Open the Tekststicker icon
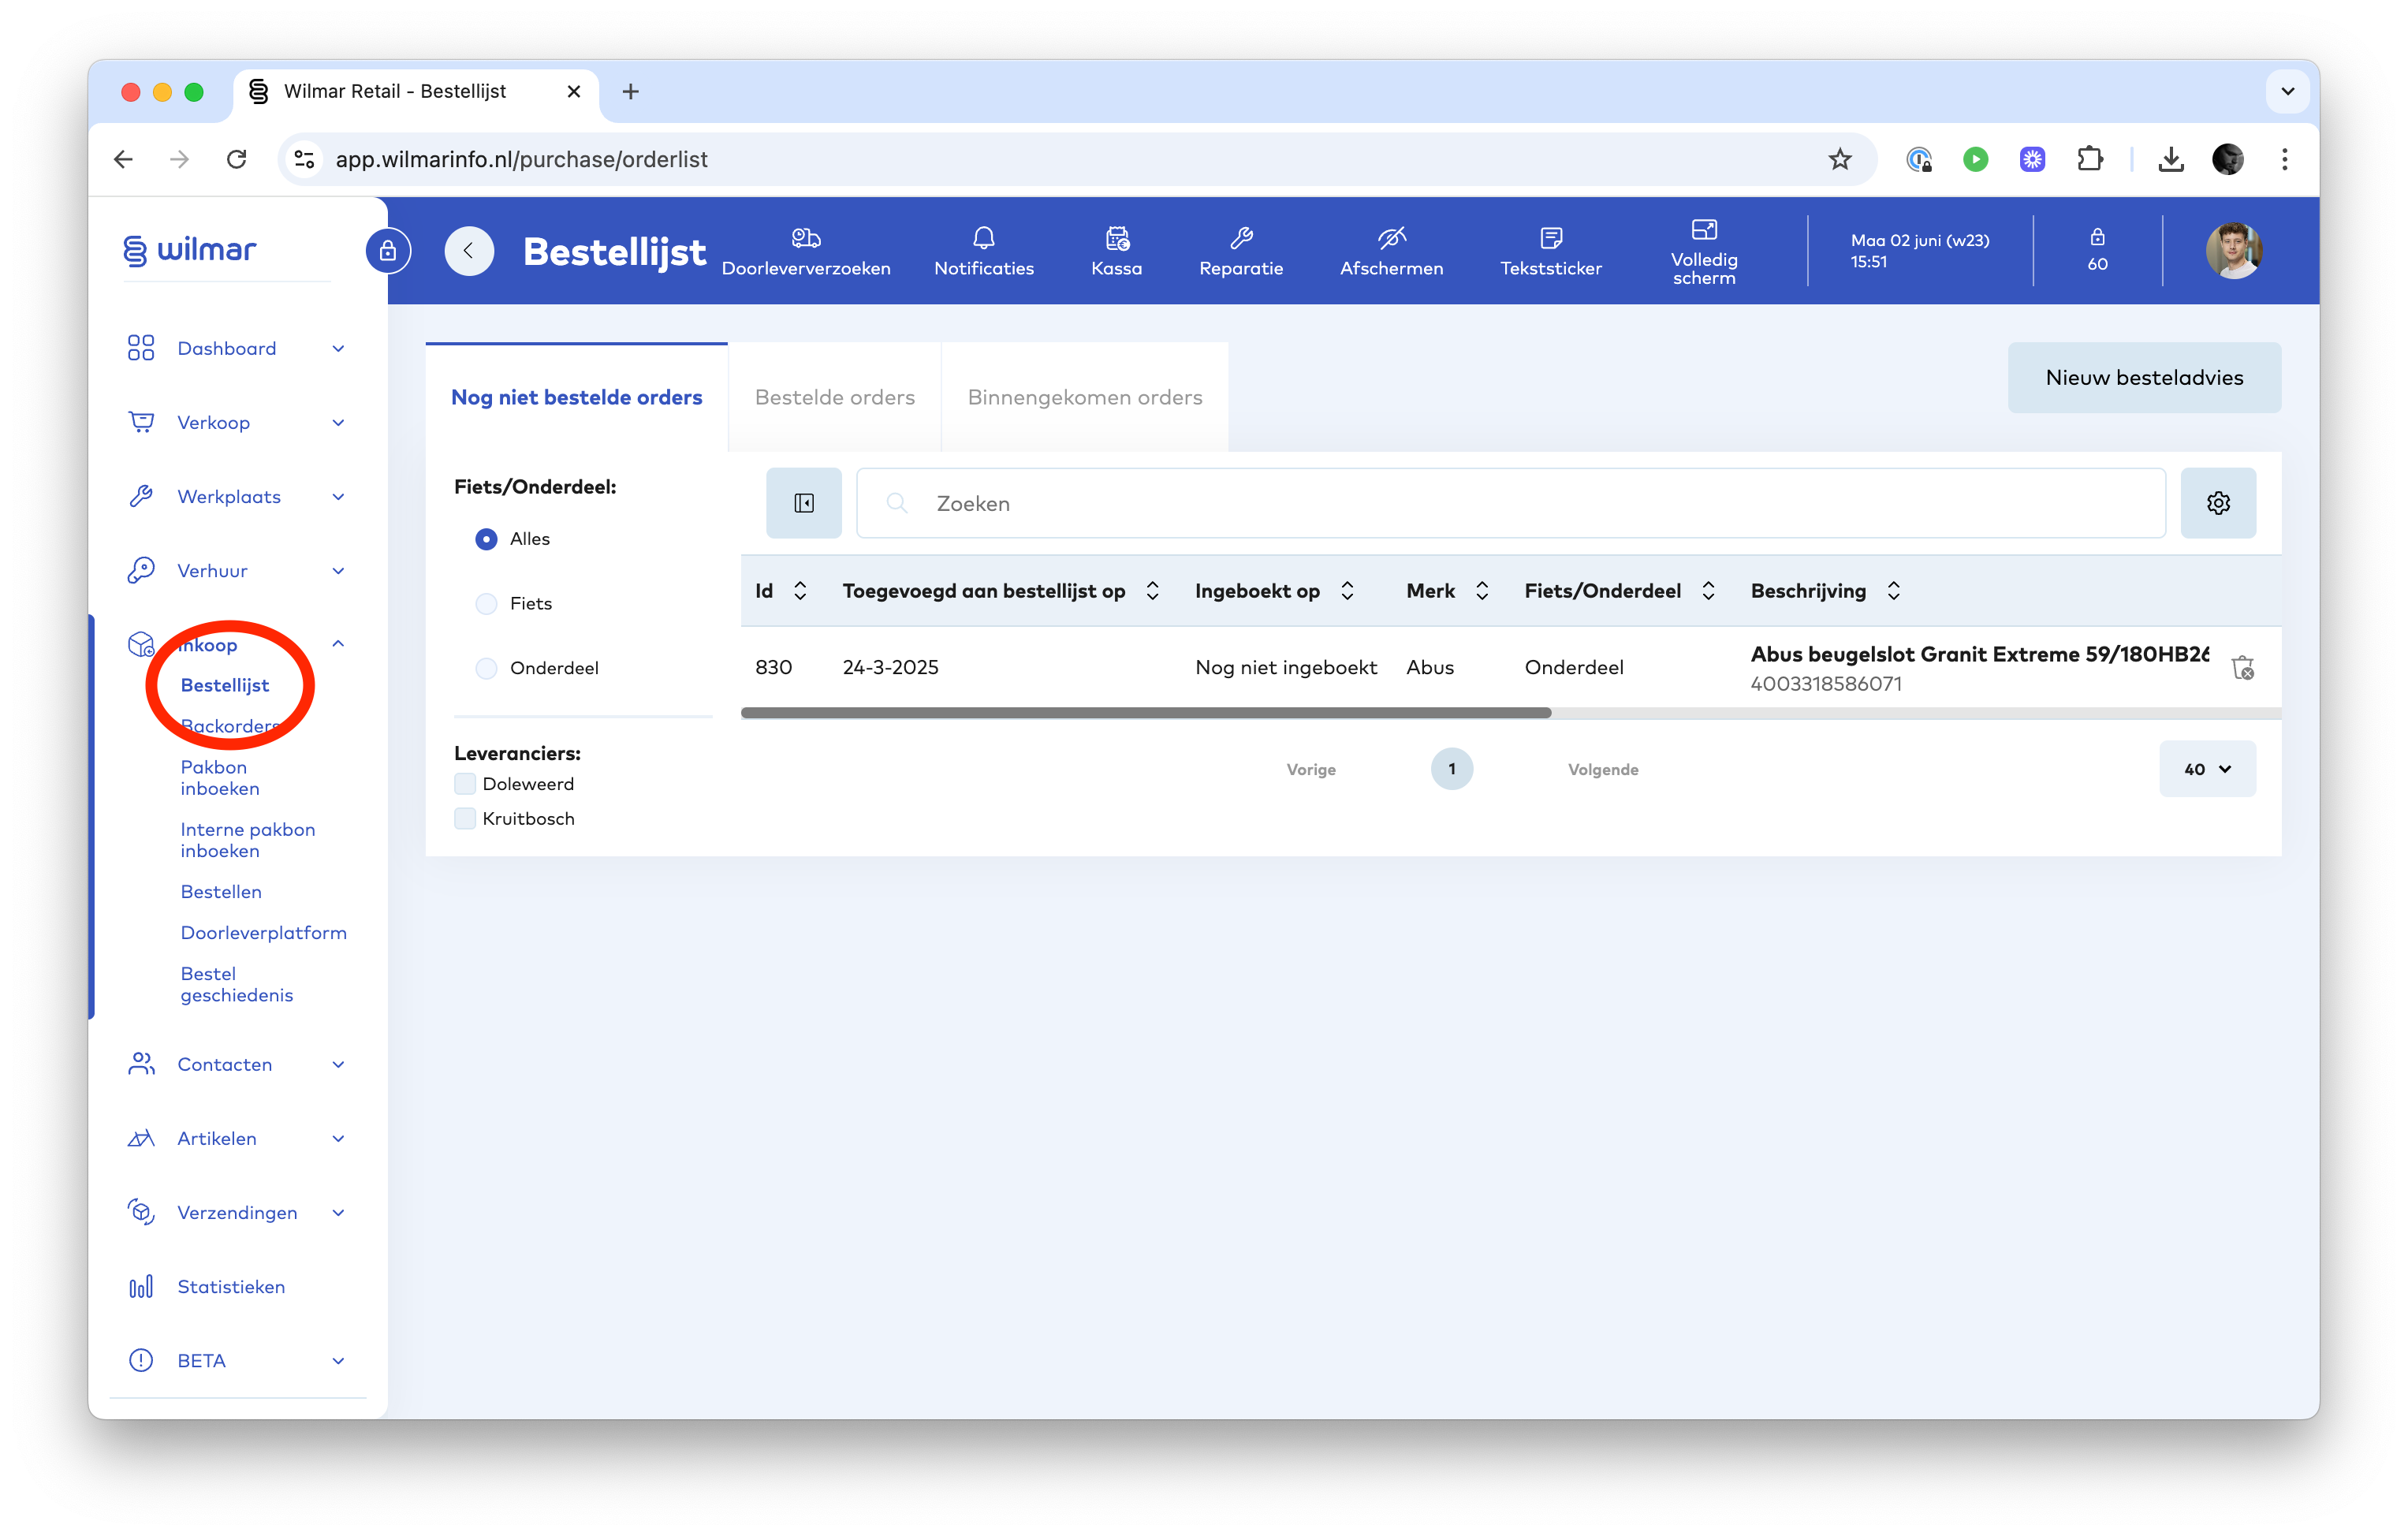The image size is (2408, 1536). 1550,238
